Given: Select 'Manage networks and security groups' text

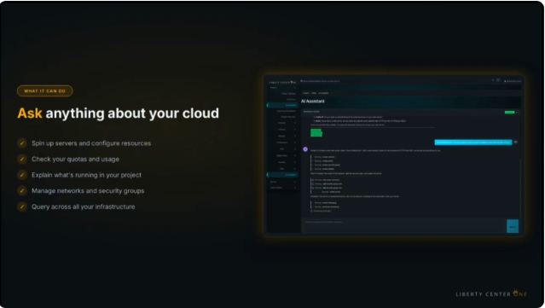Looking at the screenshot, I should 88,191.
